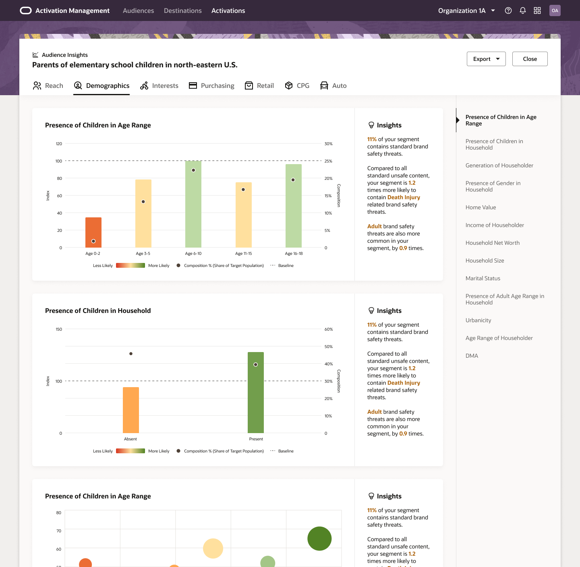Jump to Household Size section
The width and height of the screenshot is (580, 567).
(x=485, y=261)
